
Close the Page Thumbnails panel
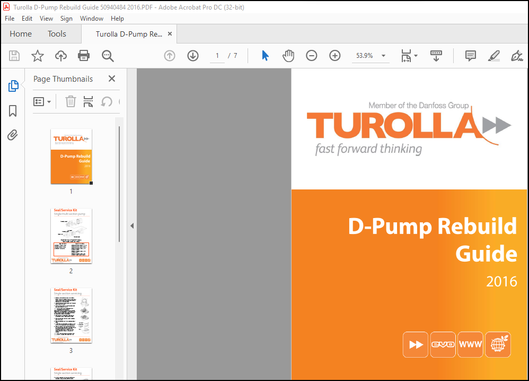pyautogui.click(x=112, y=79)
